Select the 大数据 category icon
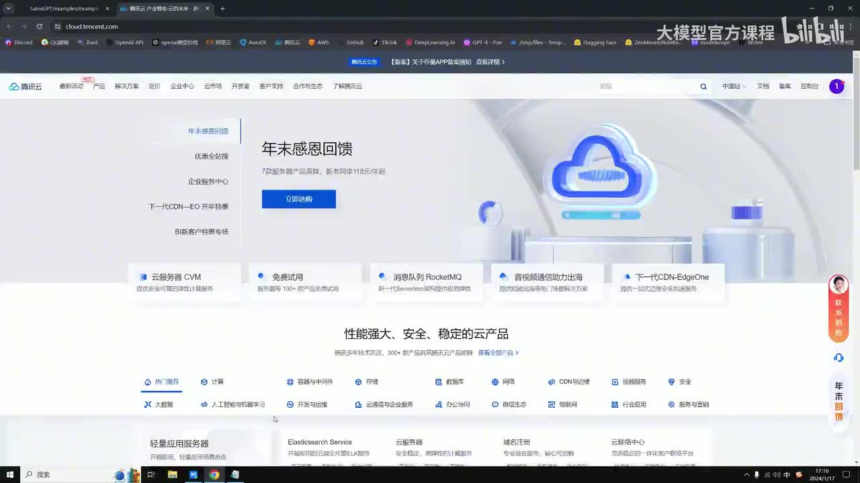Screen dimensions: 860x483 click(x=148, y=405)
